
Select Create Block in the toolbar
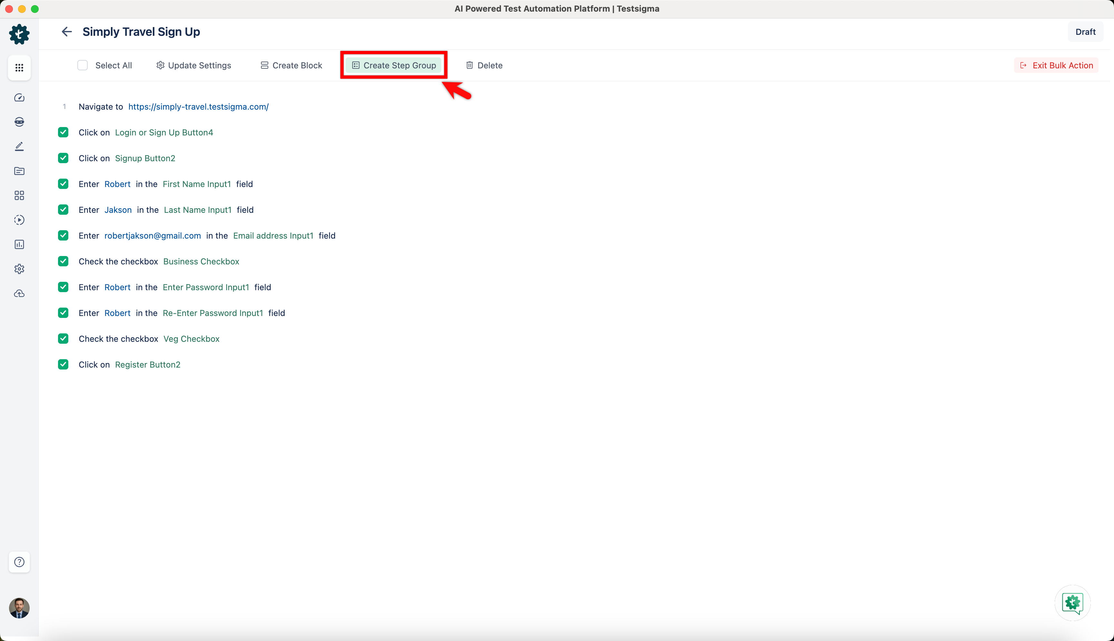[x=291, y=65]
